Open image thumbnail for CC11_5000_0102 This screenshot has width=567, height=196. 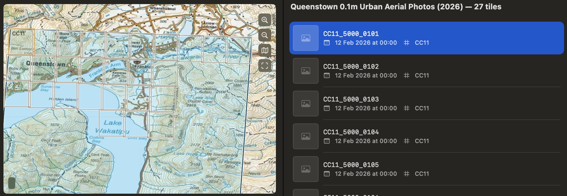306,71
